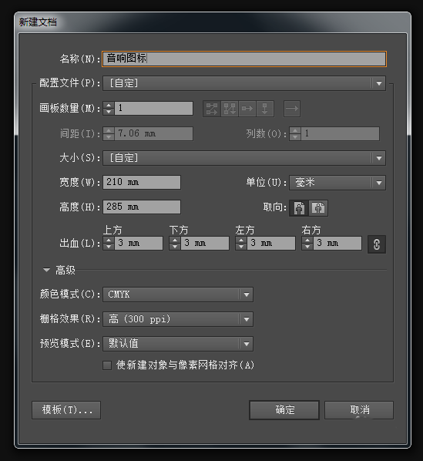
Task: Decrease 右方 right bleed stepper
Action: [307, 247]
